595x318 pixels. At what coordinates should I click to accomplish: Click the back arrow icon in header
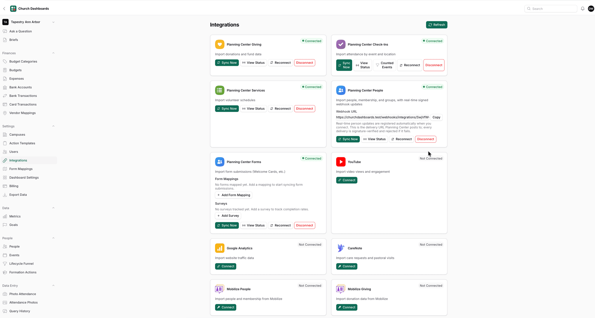coord(4,9)
